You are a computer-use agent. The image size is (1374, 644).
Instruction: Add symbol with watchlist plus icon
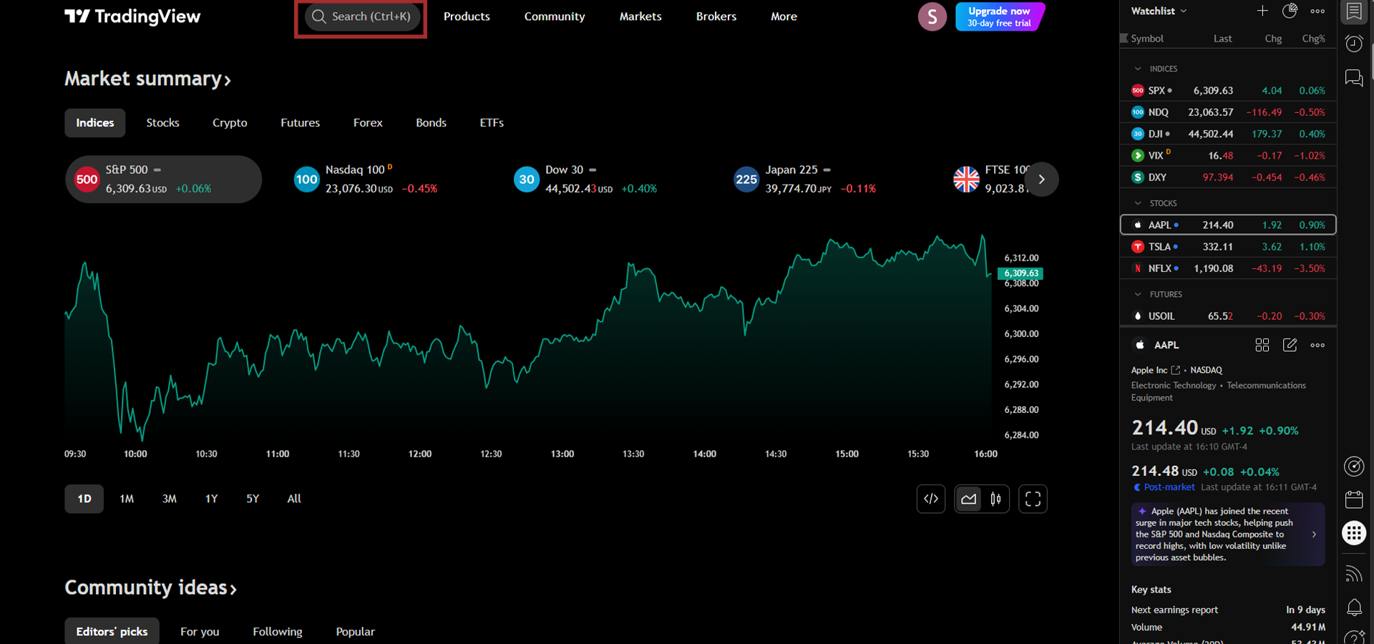pos(1262,11)
